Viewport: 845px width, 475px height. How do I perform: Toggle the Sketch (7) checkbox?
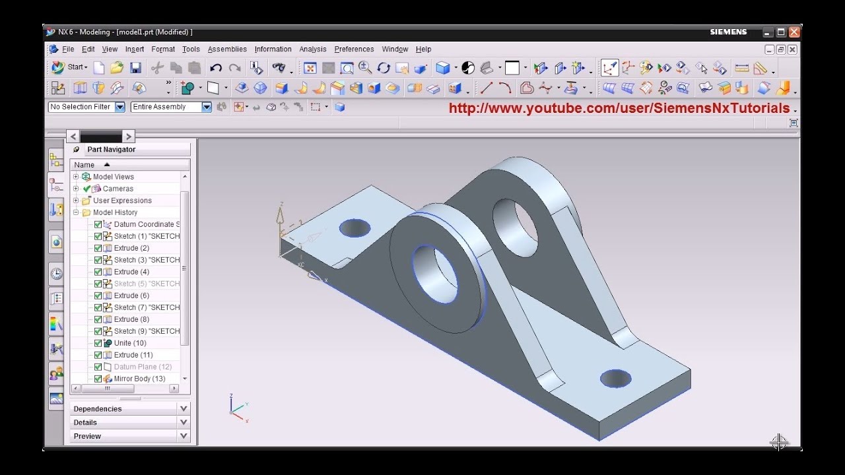98,307
